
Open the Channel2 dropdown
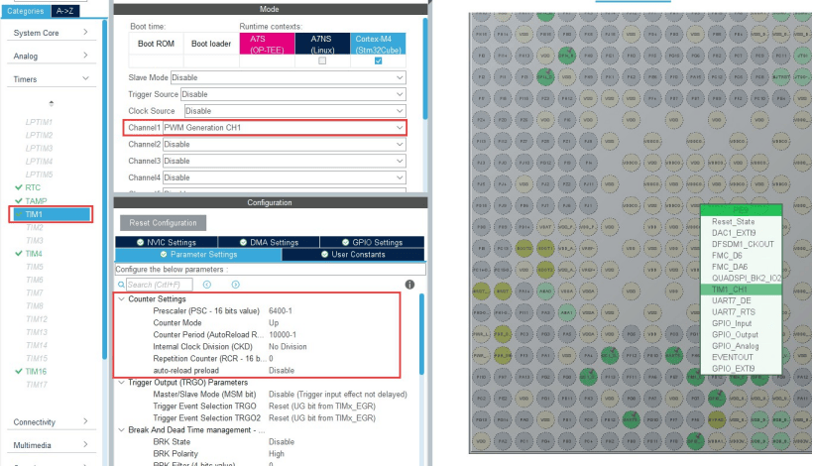pos(284,144)
